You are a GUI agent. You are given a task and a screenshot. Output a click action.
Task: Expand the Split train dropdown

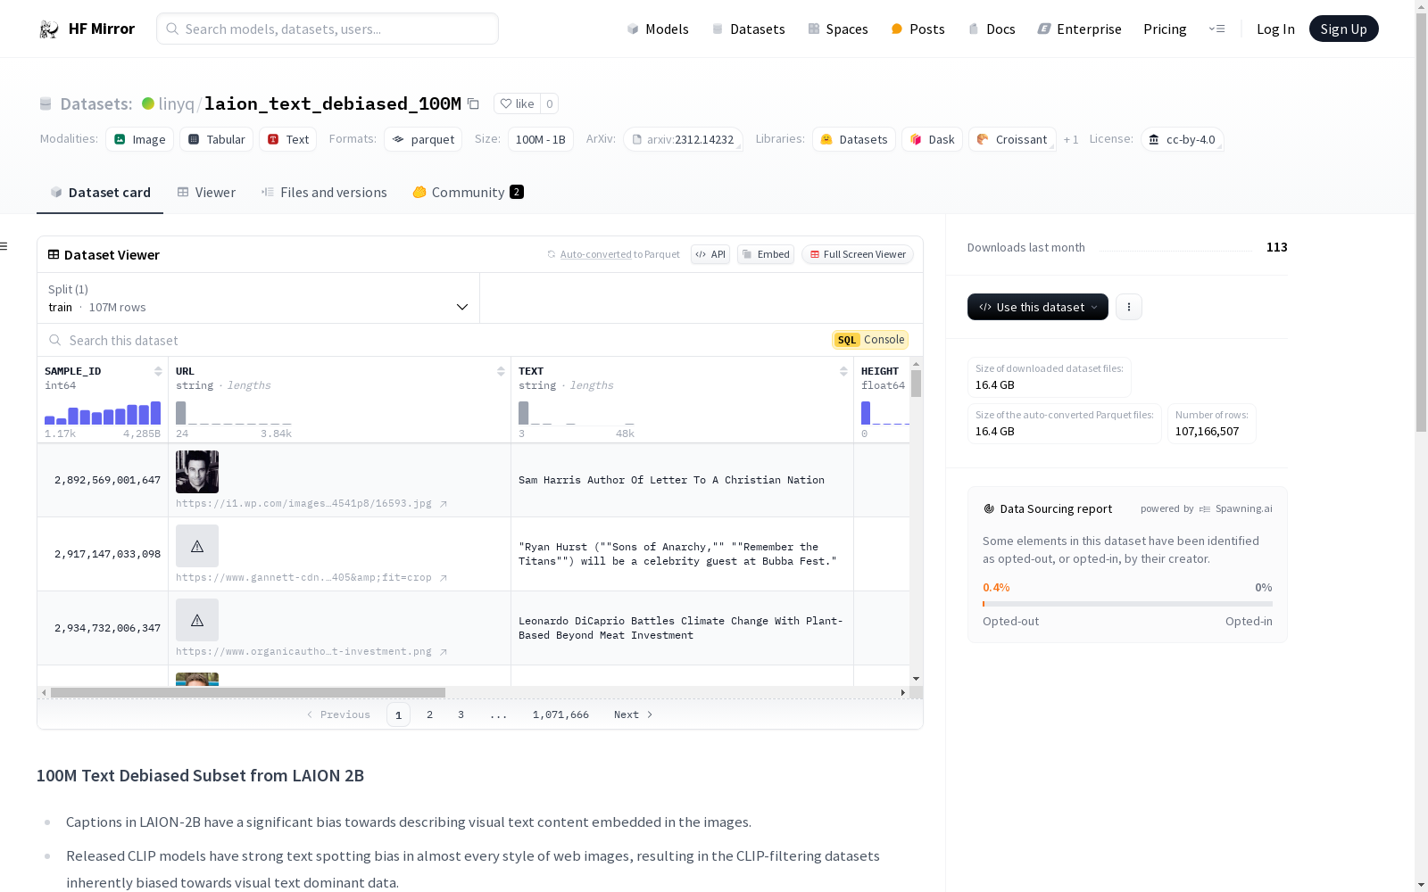[259, 298]
